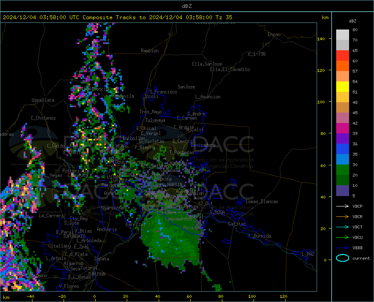Click the Anchoris label
The height and width of the screenshot is (302, 374).
pos(107,229)
